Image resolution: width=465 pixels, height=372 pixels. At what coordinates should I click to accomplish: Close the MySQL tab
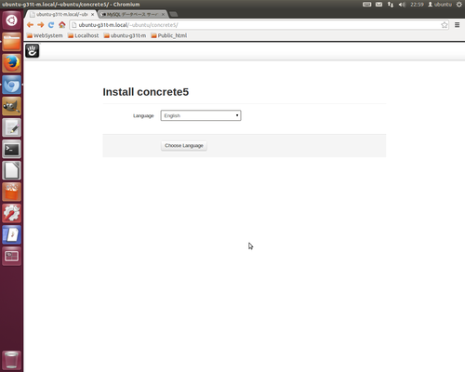163,14
